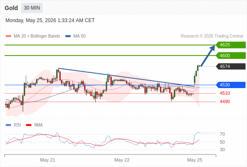This screenshot has height=167, width=247.
Task: Click the green 4600 resistance price tag
Action: coord(231,56)
